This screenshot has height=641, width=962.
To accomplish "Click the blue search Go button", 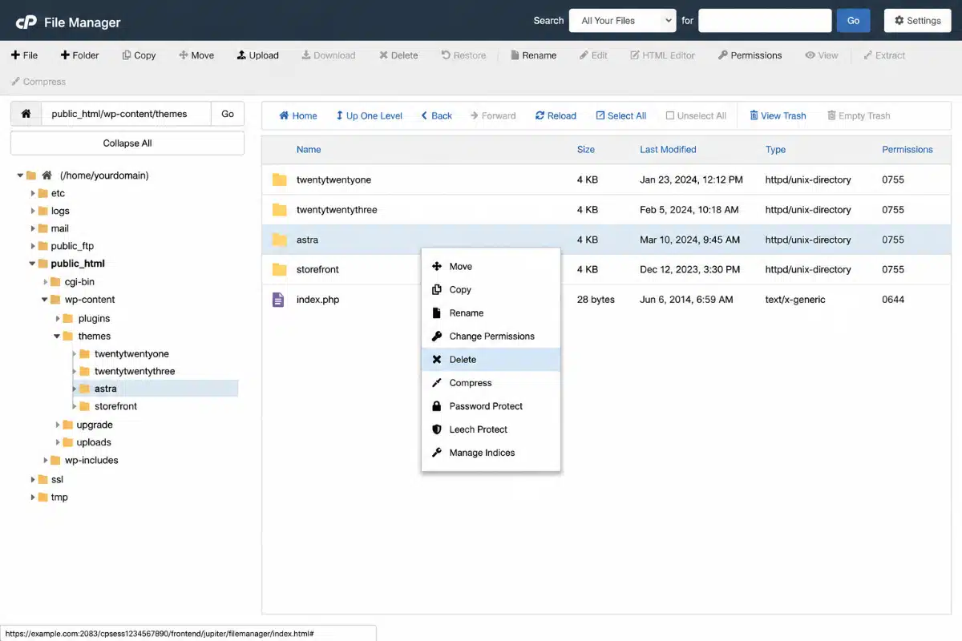I will (853, 21).
